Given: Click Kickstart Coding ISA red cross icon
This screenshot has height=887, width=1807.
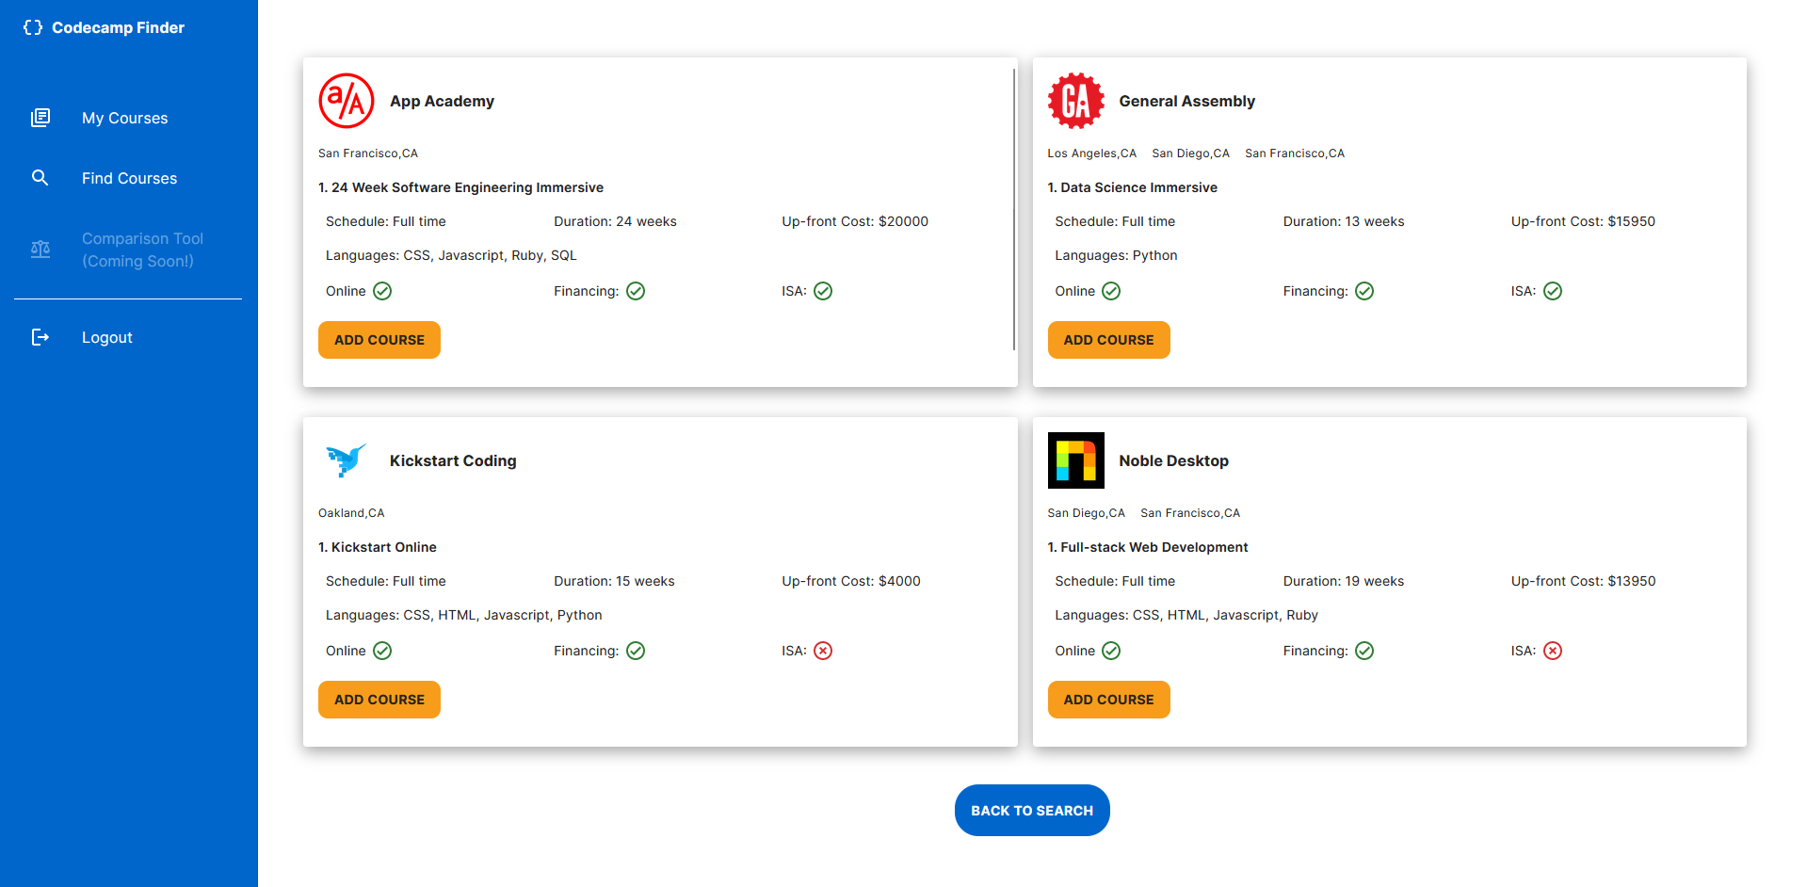Looking at the screenshot, I should 823,651.
